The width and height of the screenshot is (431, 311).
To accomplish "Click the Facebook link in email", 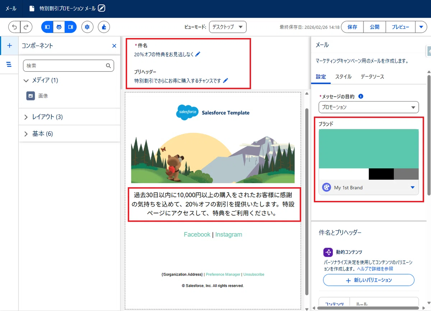I will pyautogui.click(x=197, y=235).
